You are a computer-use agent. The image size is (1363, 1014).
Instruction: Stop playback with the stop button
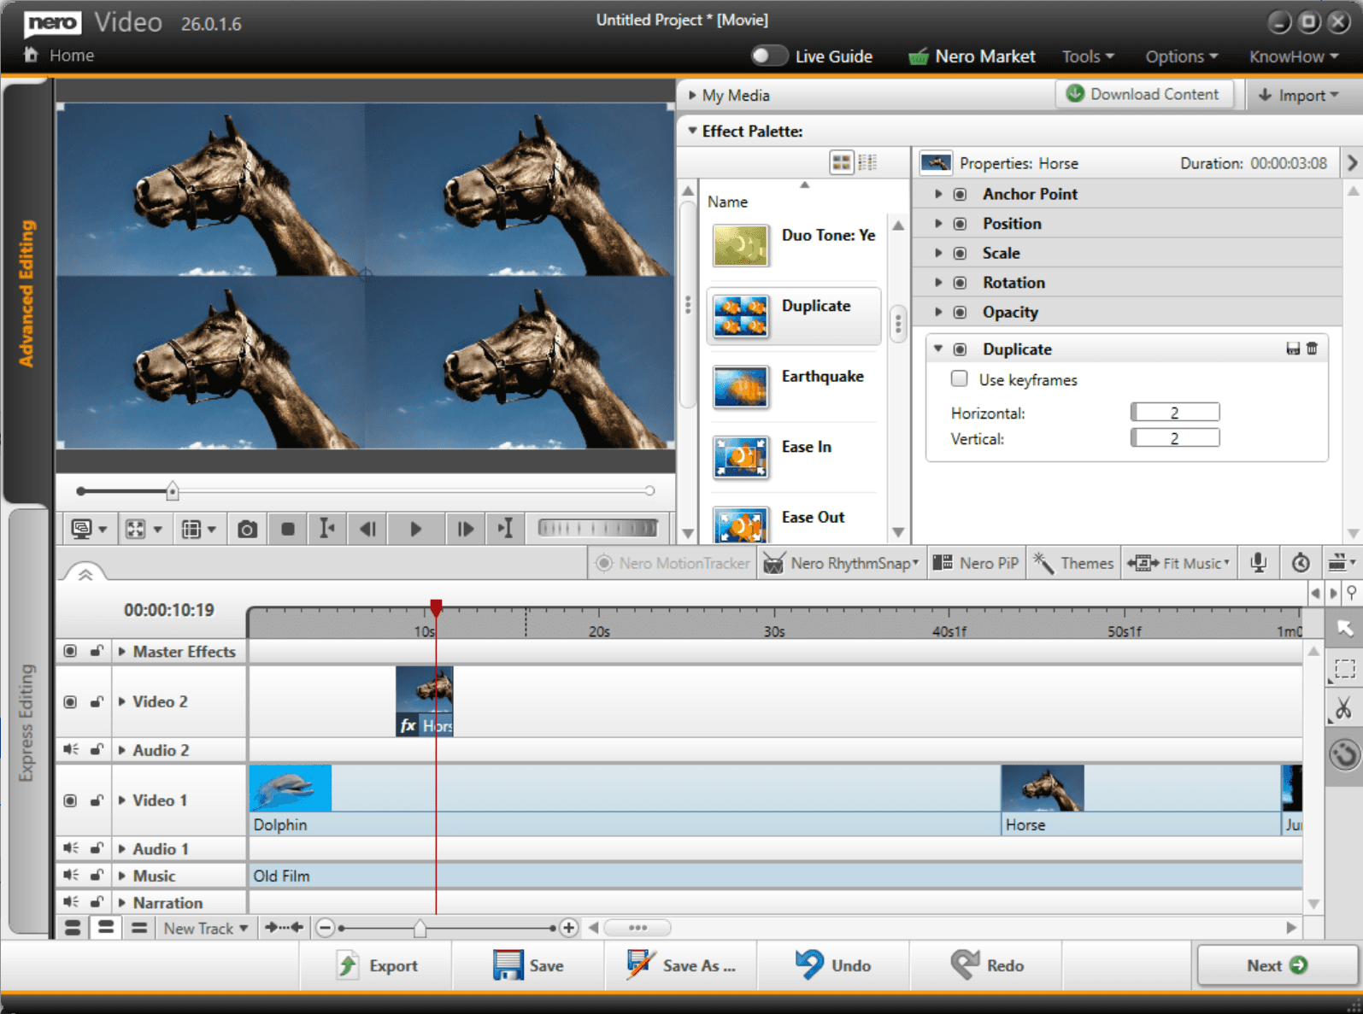[288, 530]
